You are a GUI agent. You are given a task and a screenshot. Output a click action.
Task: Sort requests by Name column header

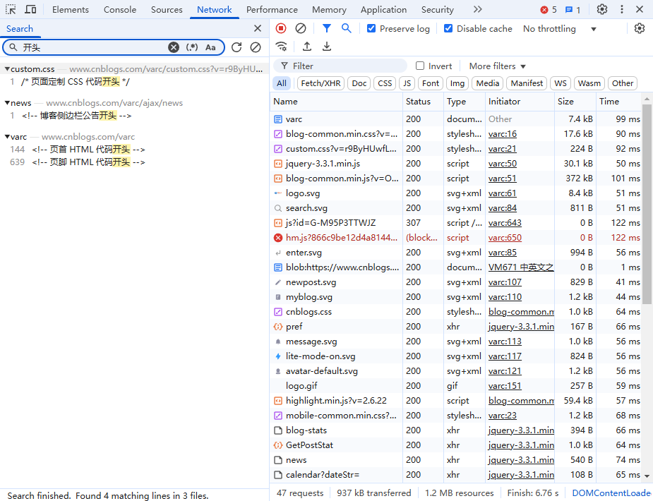pyautogui.click(x=336, y=101)
